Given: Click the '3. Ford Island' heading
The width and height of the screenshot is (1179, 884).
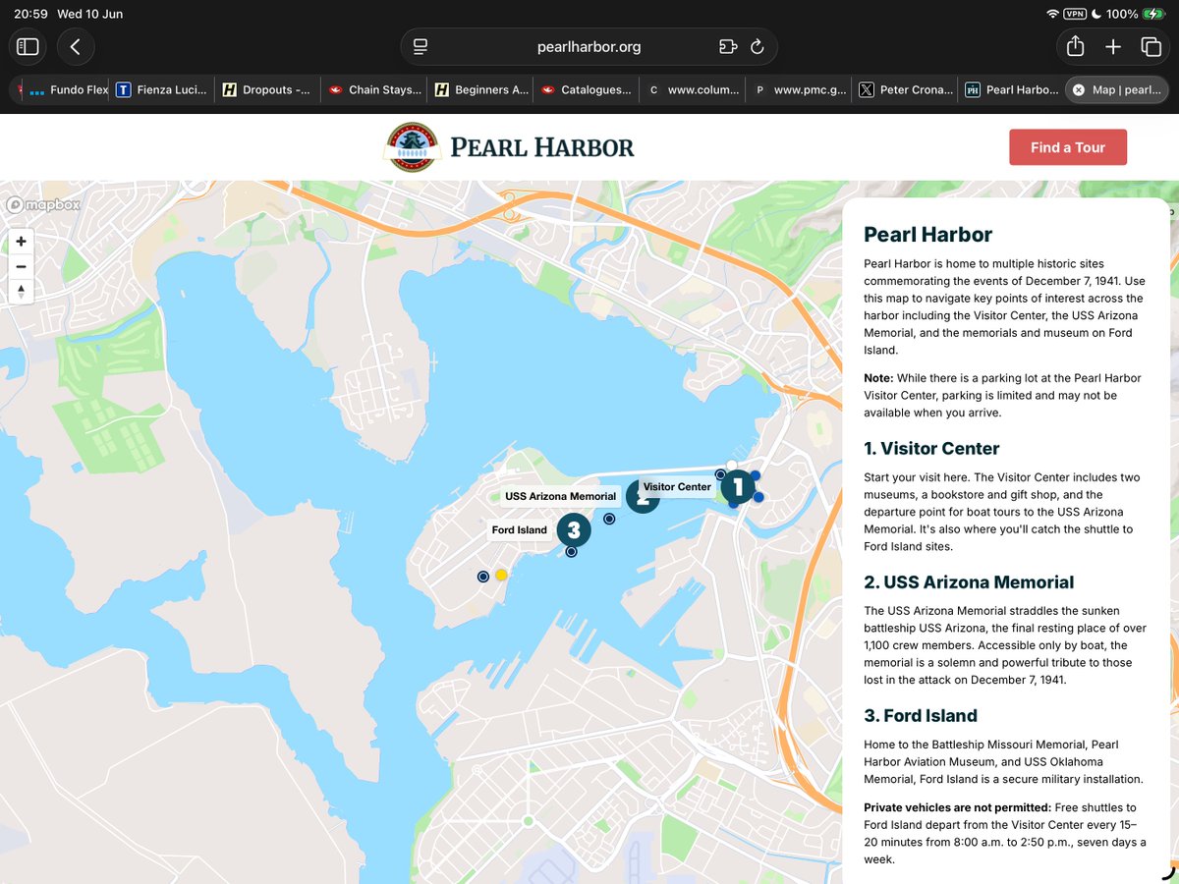Looking at the screenshot, I should point(921,716).
